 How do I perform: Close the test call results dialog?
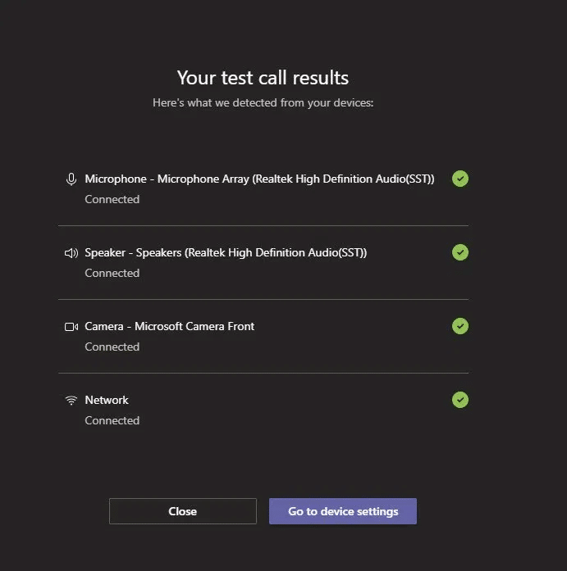coord(182,511)
